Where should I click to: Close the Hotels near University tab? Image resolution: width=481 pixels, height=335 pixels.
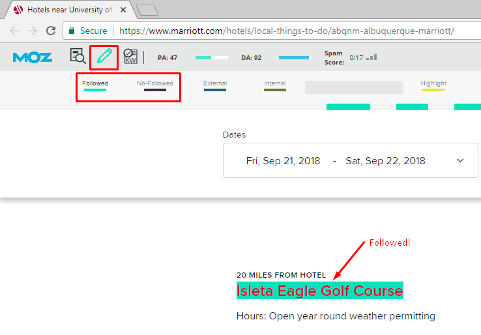(123, 10)
